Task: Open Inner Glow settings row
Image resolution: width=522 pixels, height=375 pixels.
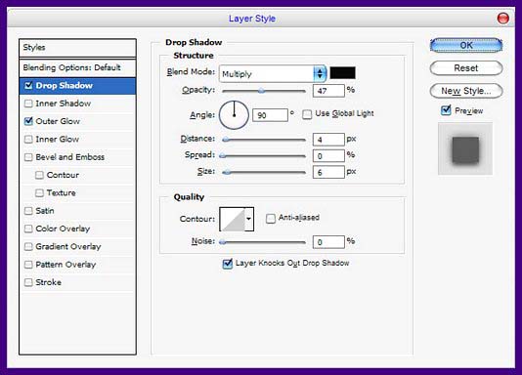Action: [77, 140]
